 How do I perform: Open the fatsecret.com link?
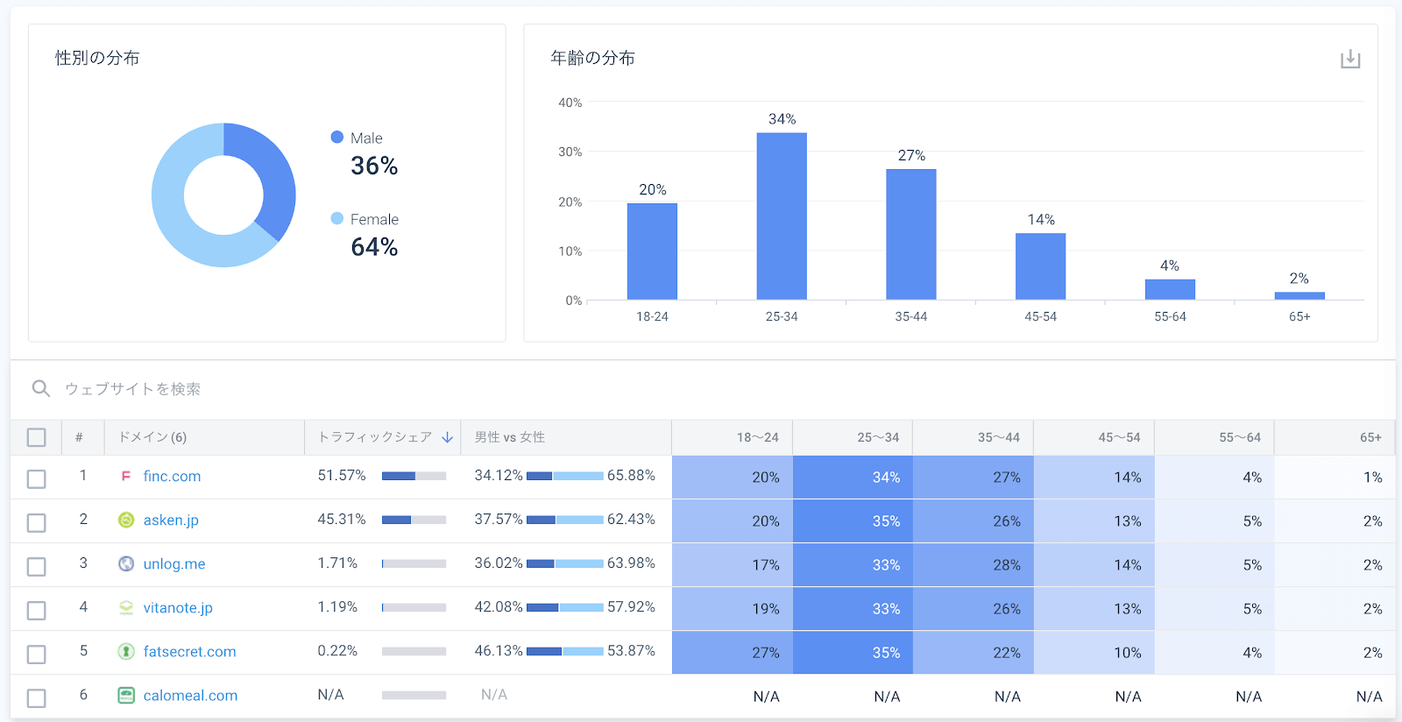coord(189,651)
